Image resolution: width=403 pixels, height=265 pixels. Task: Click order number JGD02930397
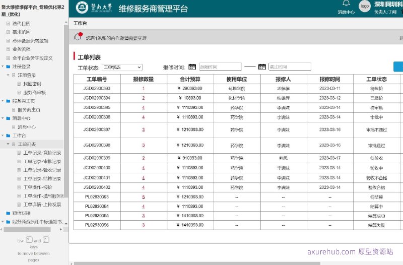[97, 130]
